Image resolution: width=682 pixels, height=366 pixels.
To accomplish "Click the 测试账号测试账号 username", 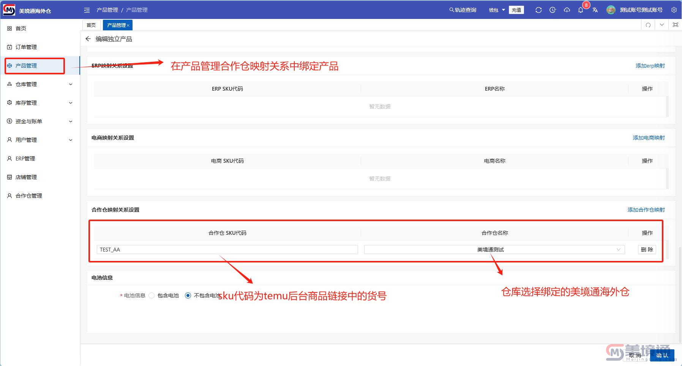I will [641, 10].
